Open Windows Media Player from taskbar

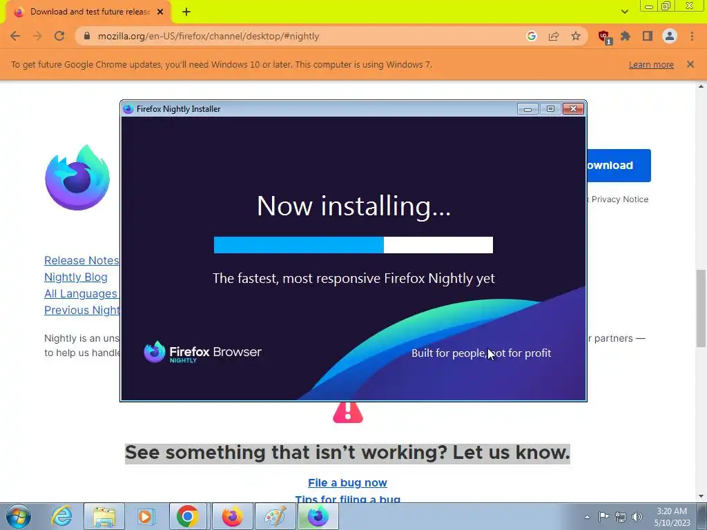[x=146, y=516]
